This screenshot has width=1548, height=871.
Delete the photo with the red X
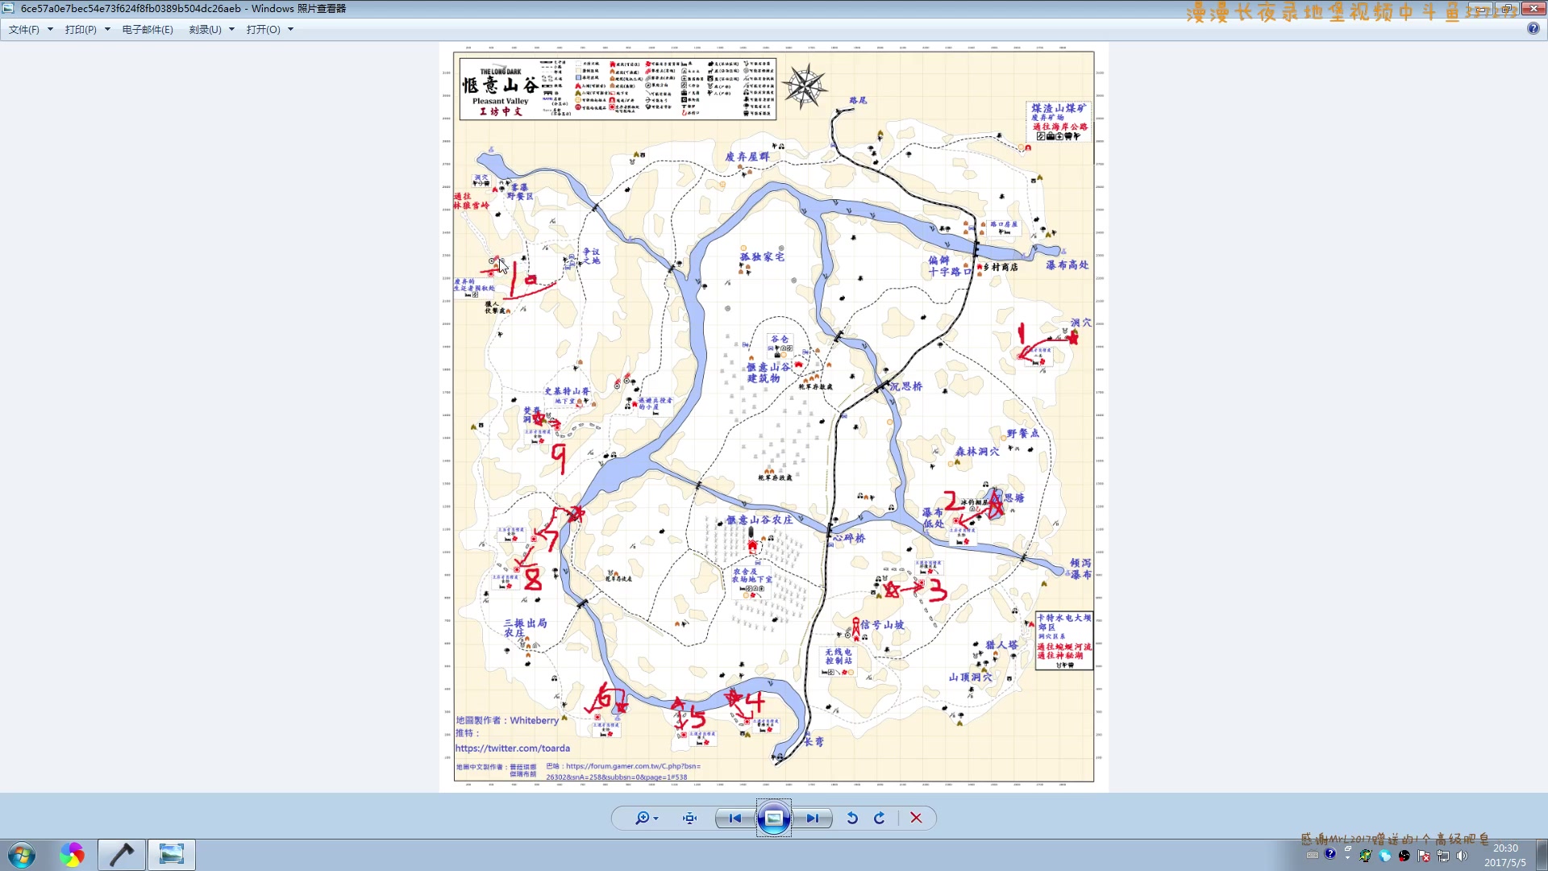pyautogui.click(x=916, y=818)
